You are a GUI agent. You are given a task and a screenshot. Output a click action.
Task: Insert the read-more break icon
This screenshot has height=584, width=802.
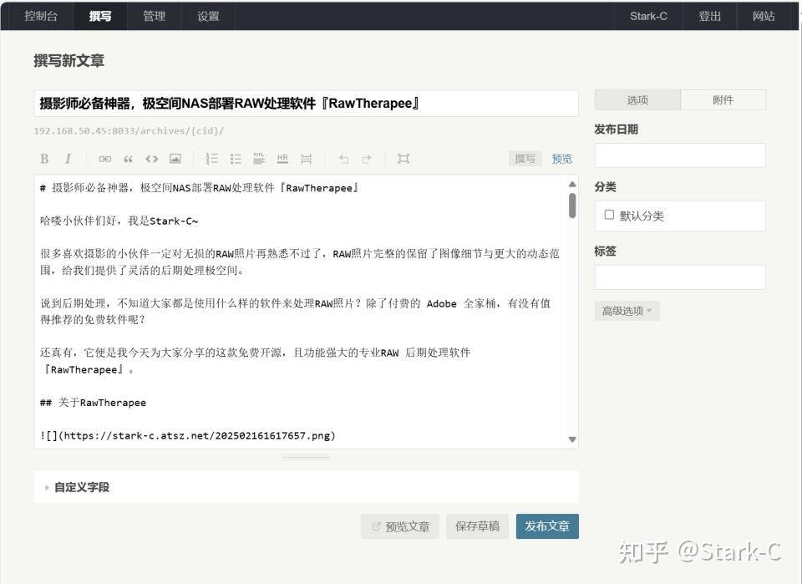click(x=306, y=159)
